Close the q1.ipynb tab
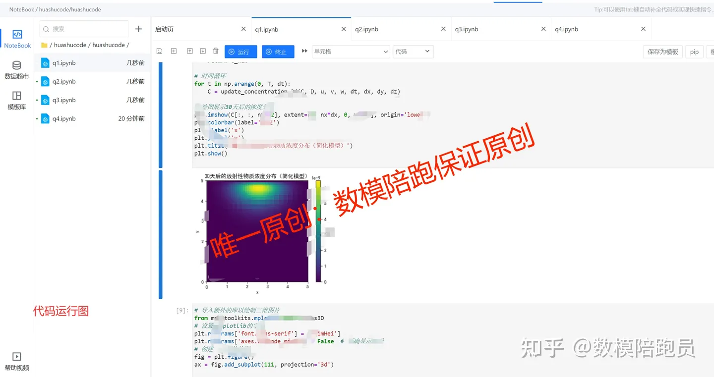Viewport: 714px width, 377px height. coord(344,29)
